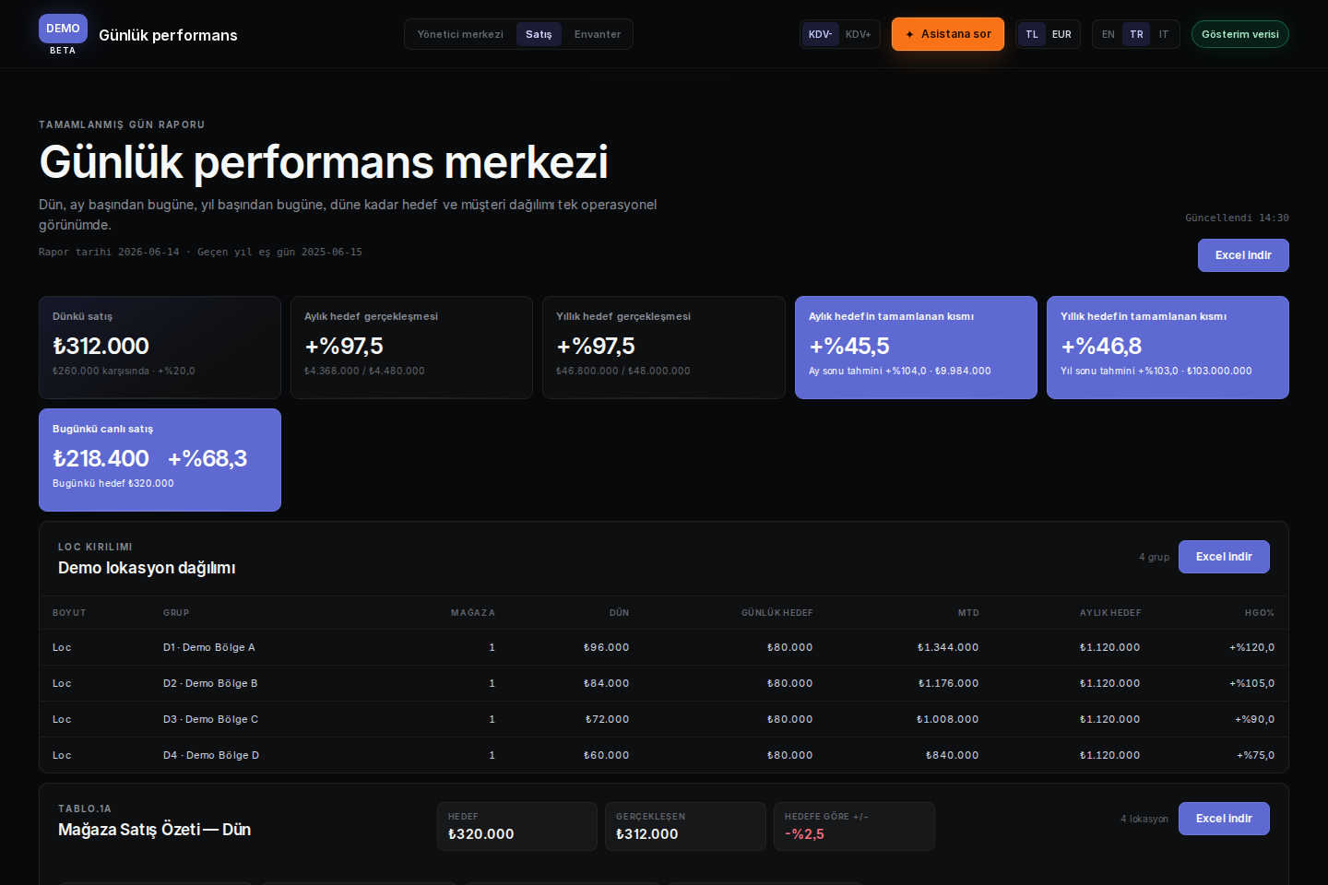Open the Yönetici merkezi tab
Image resolution: width=1328 pixels, height=885 pixels.
click(460, 34)
